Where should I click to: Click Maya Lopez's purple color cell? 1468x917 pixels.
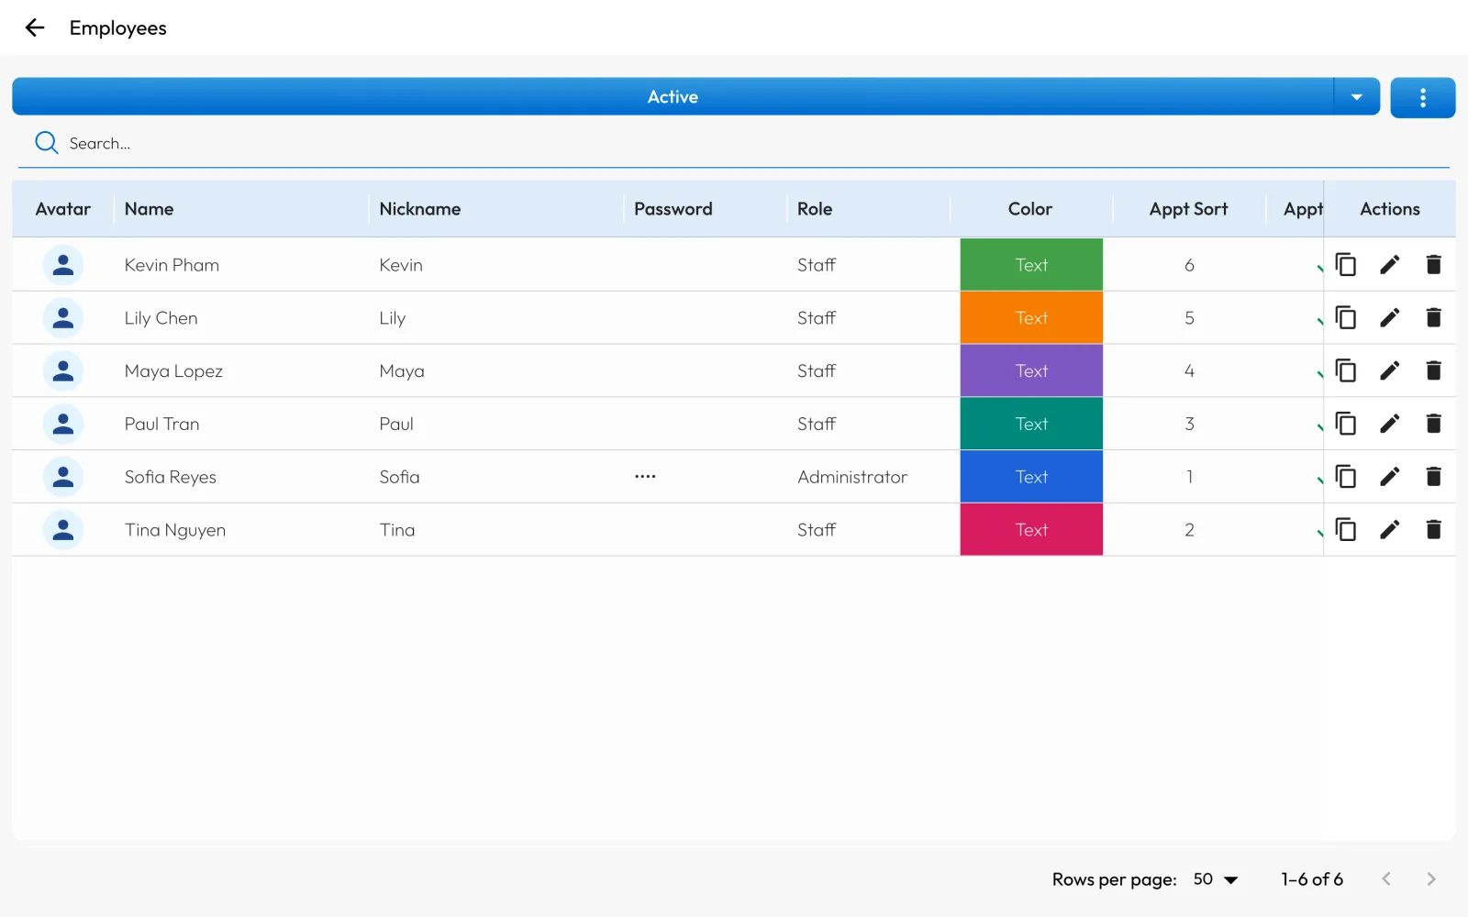pos(1031,371)
